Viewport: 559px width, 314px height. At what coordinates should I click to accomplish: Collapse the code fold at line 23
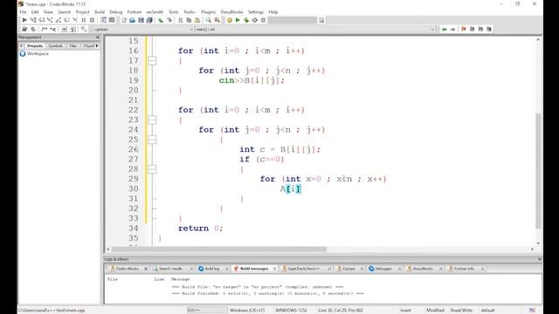152,120
